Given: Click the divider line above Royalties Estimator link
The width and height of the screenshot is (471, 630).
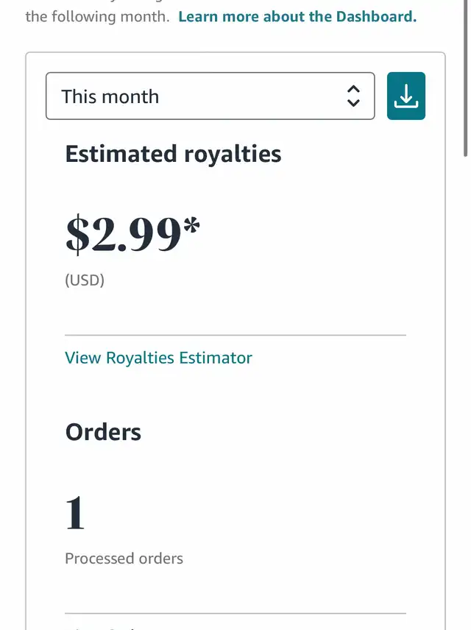Looking at the screenshot, I should pyautogui.click(x=235, y=335).
